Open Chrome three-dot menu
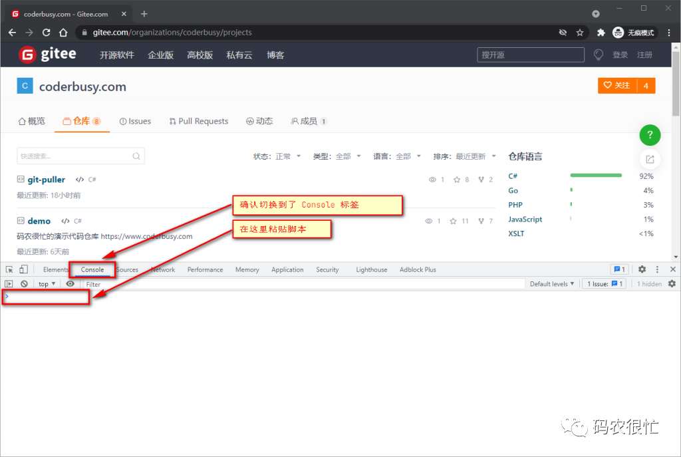 669,33
